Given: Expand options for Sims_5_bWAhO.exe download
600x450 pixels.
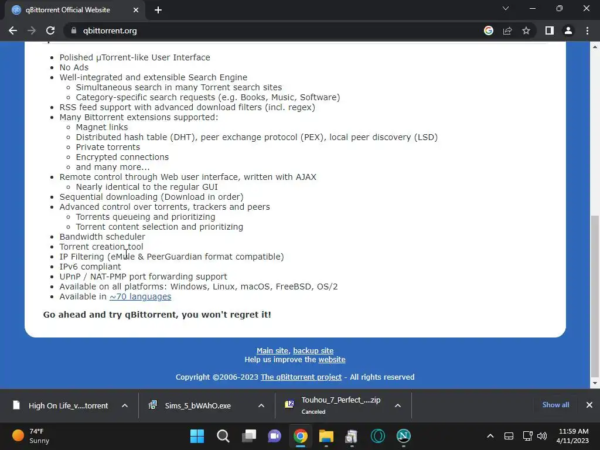Looking at the screenshot, I should (x=261, y=405).
